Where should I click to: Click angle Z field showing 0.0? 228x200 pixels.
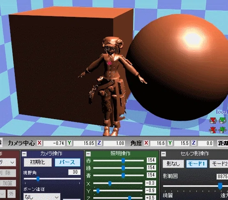[206, 143]
